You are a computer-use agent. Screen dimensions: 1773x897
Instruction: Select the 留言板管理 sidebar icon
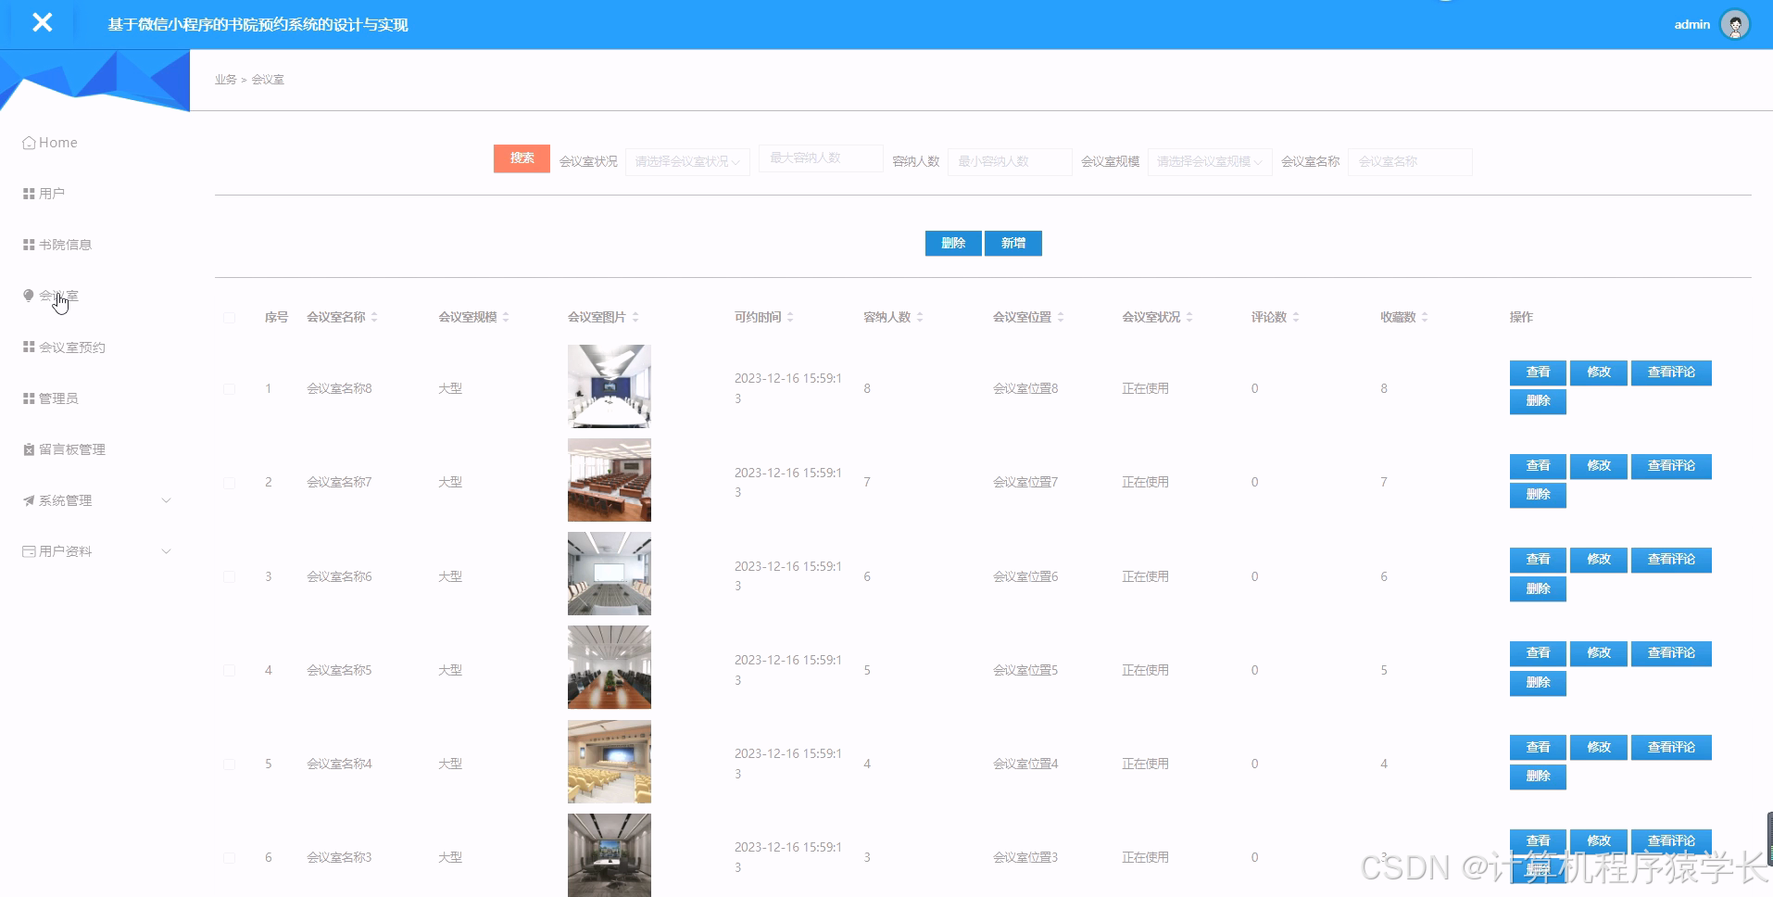pyautogui.click(x=27, y=449)
